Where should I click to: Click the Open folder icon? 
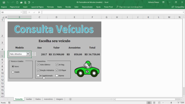click(21, 2)
